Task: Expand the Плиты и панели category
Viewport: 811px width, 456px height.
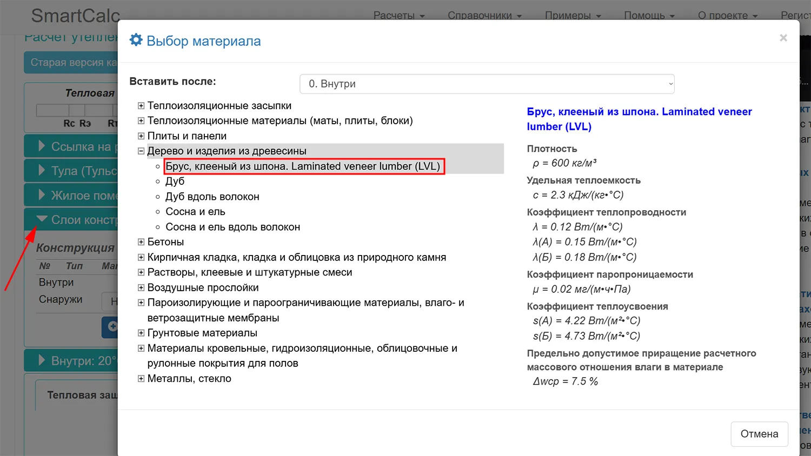Action: click(x=141, y=136)
